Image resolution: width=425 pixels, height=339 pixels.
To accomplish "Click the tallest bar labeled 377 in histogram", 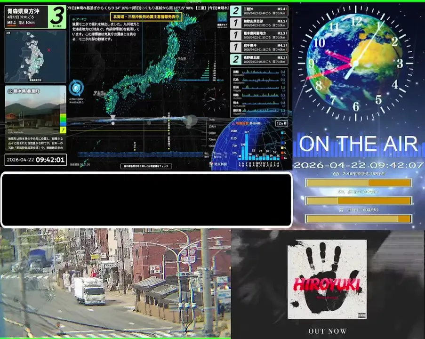I will 247,146.
